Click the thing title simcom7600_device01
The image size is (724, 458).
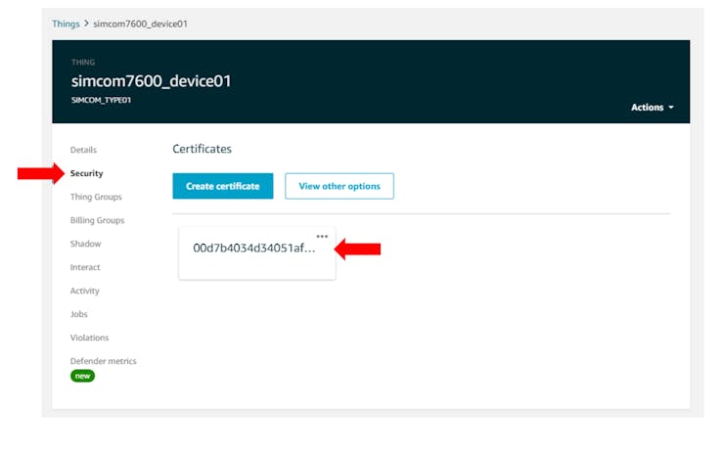(151, 81)
